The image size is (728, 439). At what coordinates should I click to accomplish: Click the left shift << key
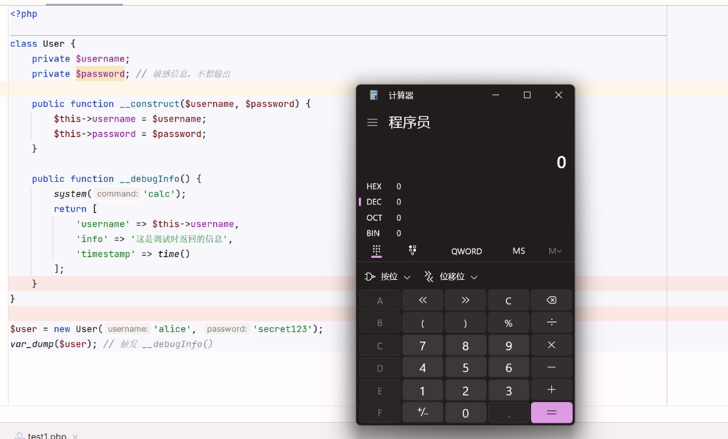pos(422,300)
